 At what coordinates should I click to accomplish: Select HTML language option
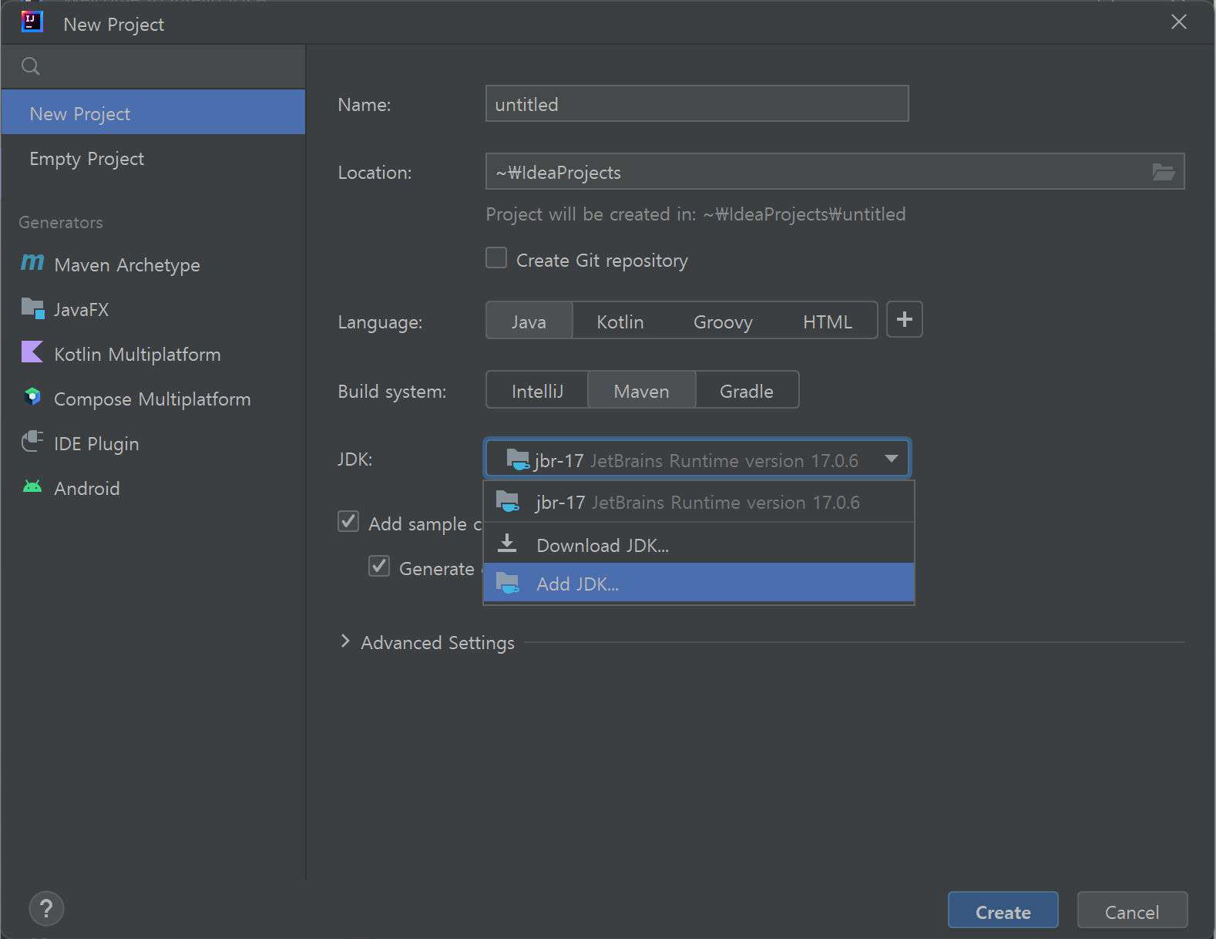(828, 320)
